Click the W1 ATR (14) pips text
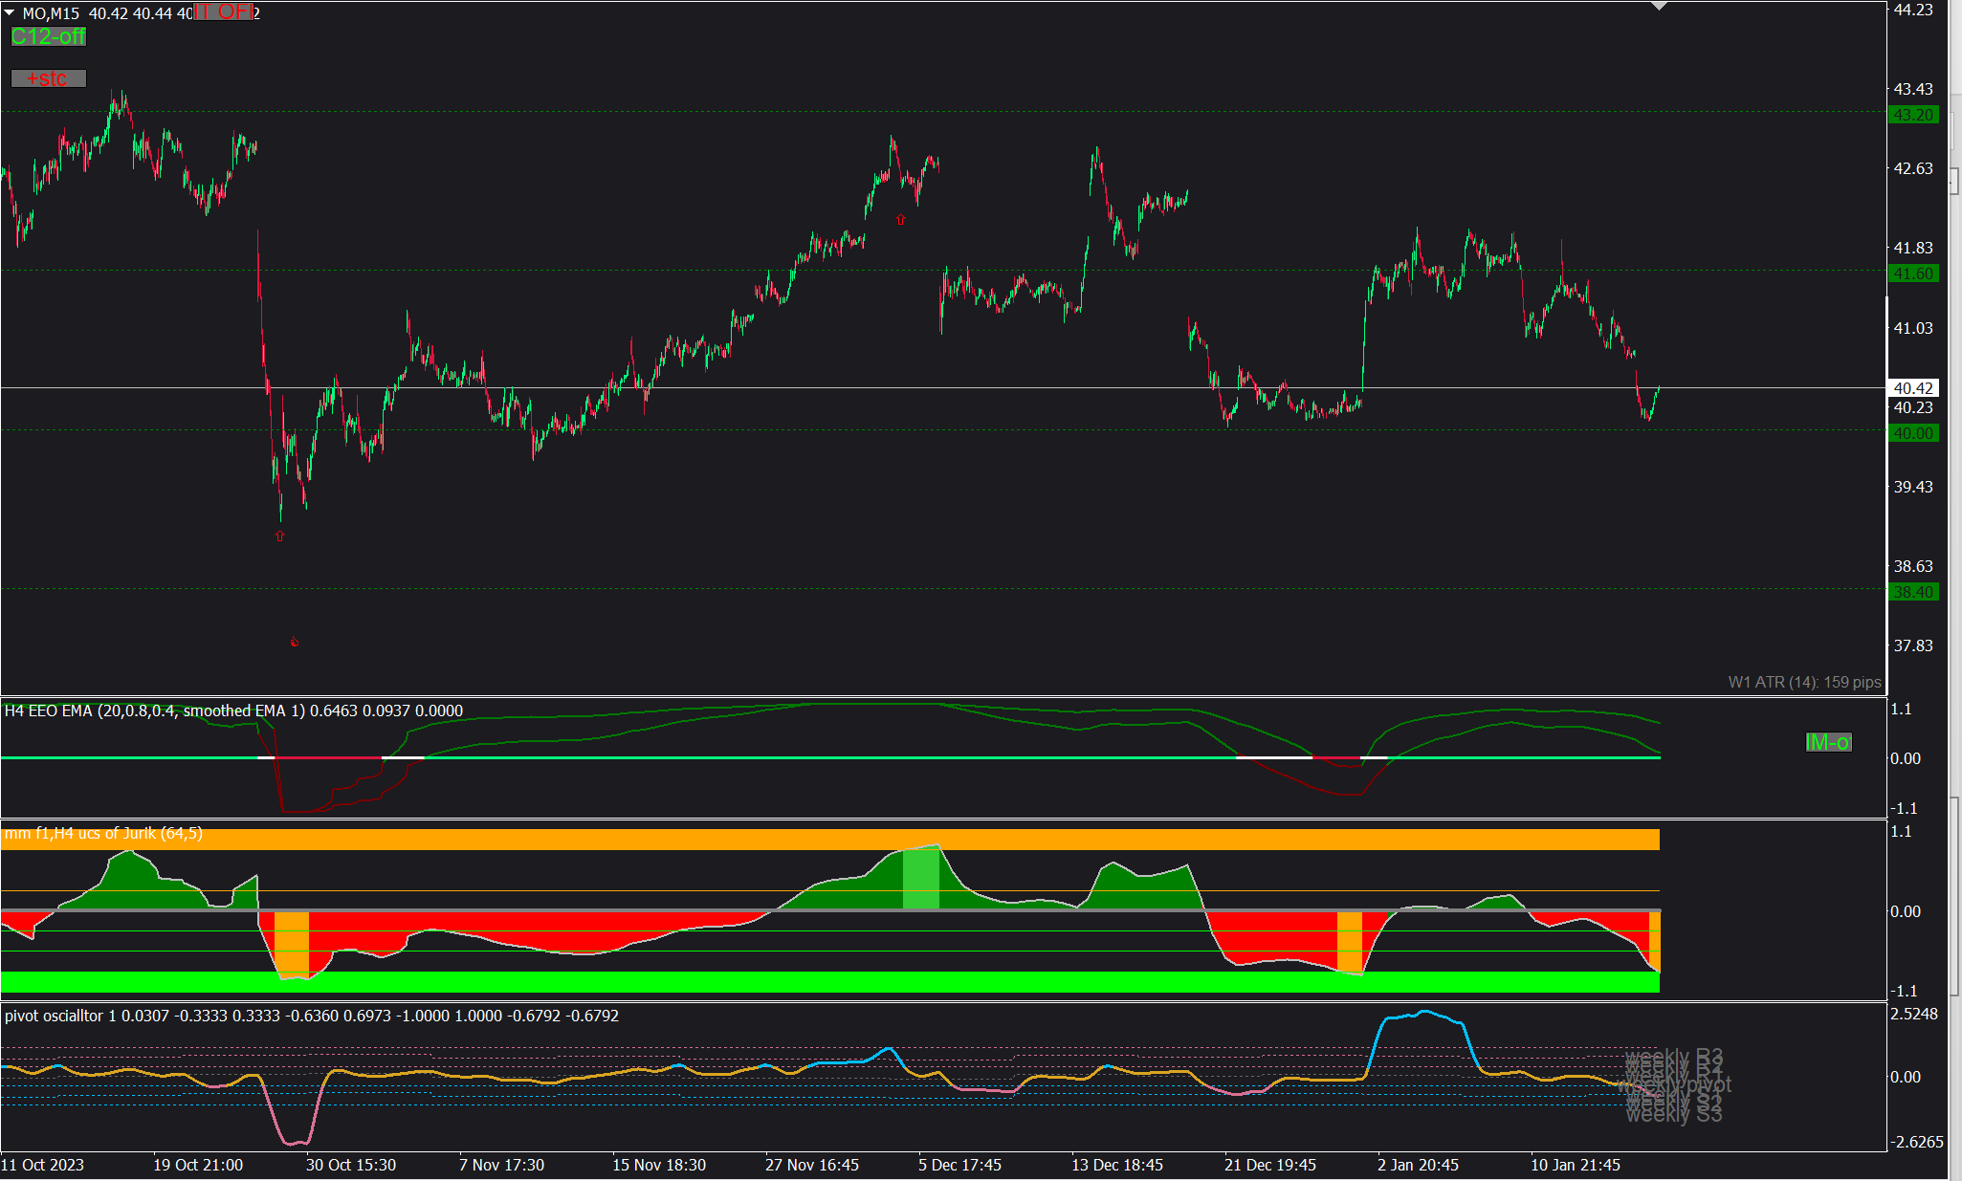The image size is (1962, 1181). tap(1804, 682)
